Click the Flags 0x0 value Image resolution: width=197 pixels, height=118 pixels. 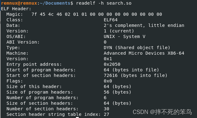click(x=108, y=81)
